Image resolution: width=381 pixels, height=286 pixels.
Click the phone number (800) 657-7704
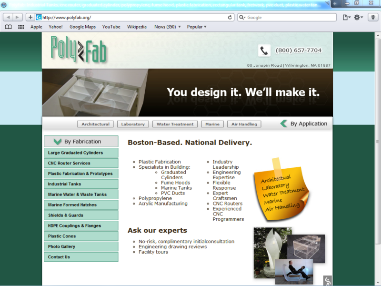(x=299, y=51)
